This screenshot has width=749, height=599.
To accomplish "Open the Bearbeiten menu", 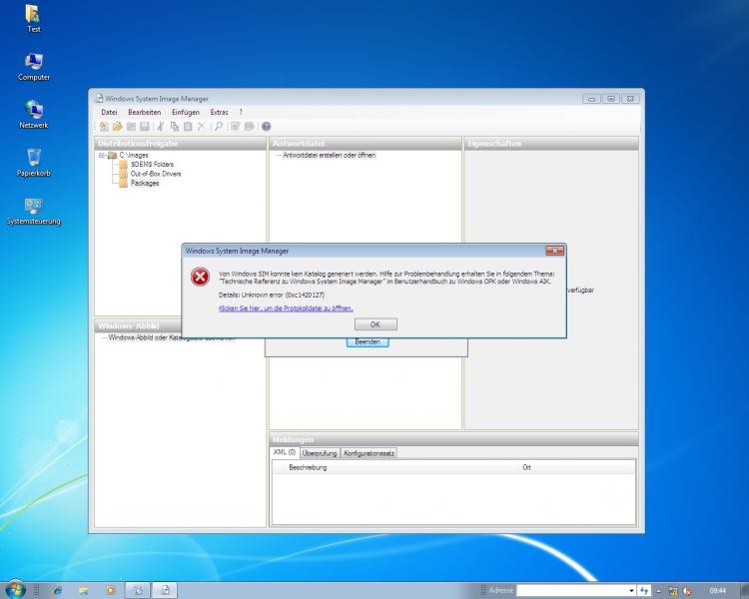I will (144, 112).
